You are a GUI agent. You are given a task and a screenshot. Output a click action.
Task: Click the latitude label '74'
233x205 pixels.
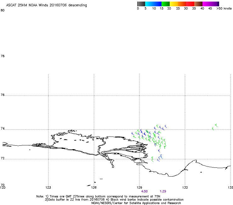coord(3,128)
